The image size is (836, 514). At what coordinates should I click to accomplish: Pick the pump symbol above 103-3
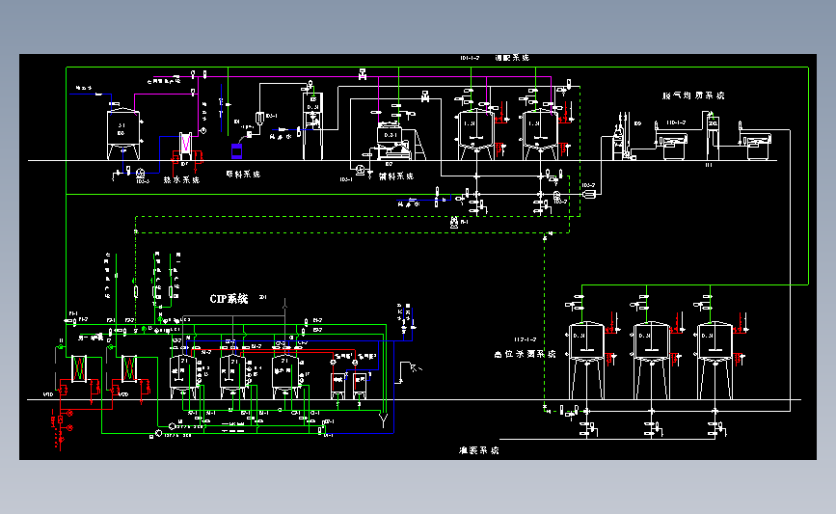(140, 173)
